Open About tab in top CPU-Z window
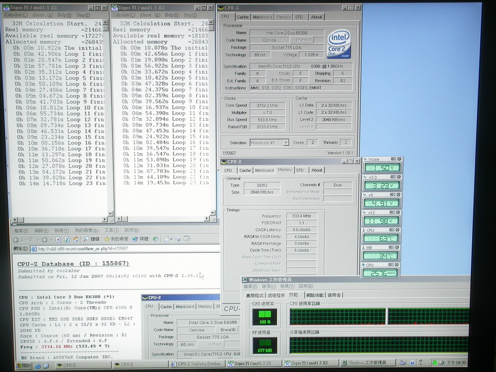Screen dimensions: 496x372 (x=316, y=17)
